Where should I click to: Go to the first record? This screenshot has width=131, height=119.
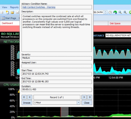click(x=24, y=97)
